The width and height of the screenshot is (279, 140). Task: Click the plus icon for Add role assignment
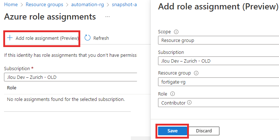coord(10,38)
